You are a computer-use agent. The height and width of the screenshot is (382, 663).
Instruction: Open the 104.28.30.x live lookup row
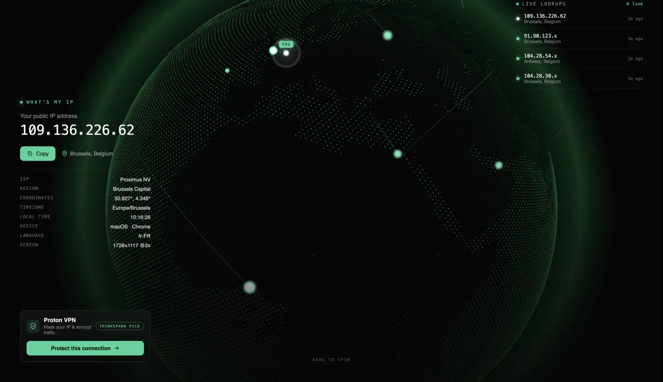click(x=580, y=78)
